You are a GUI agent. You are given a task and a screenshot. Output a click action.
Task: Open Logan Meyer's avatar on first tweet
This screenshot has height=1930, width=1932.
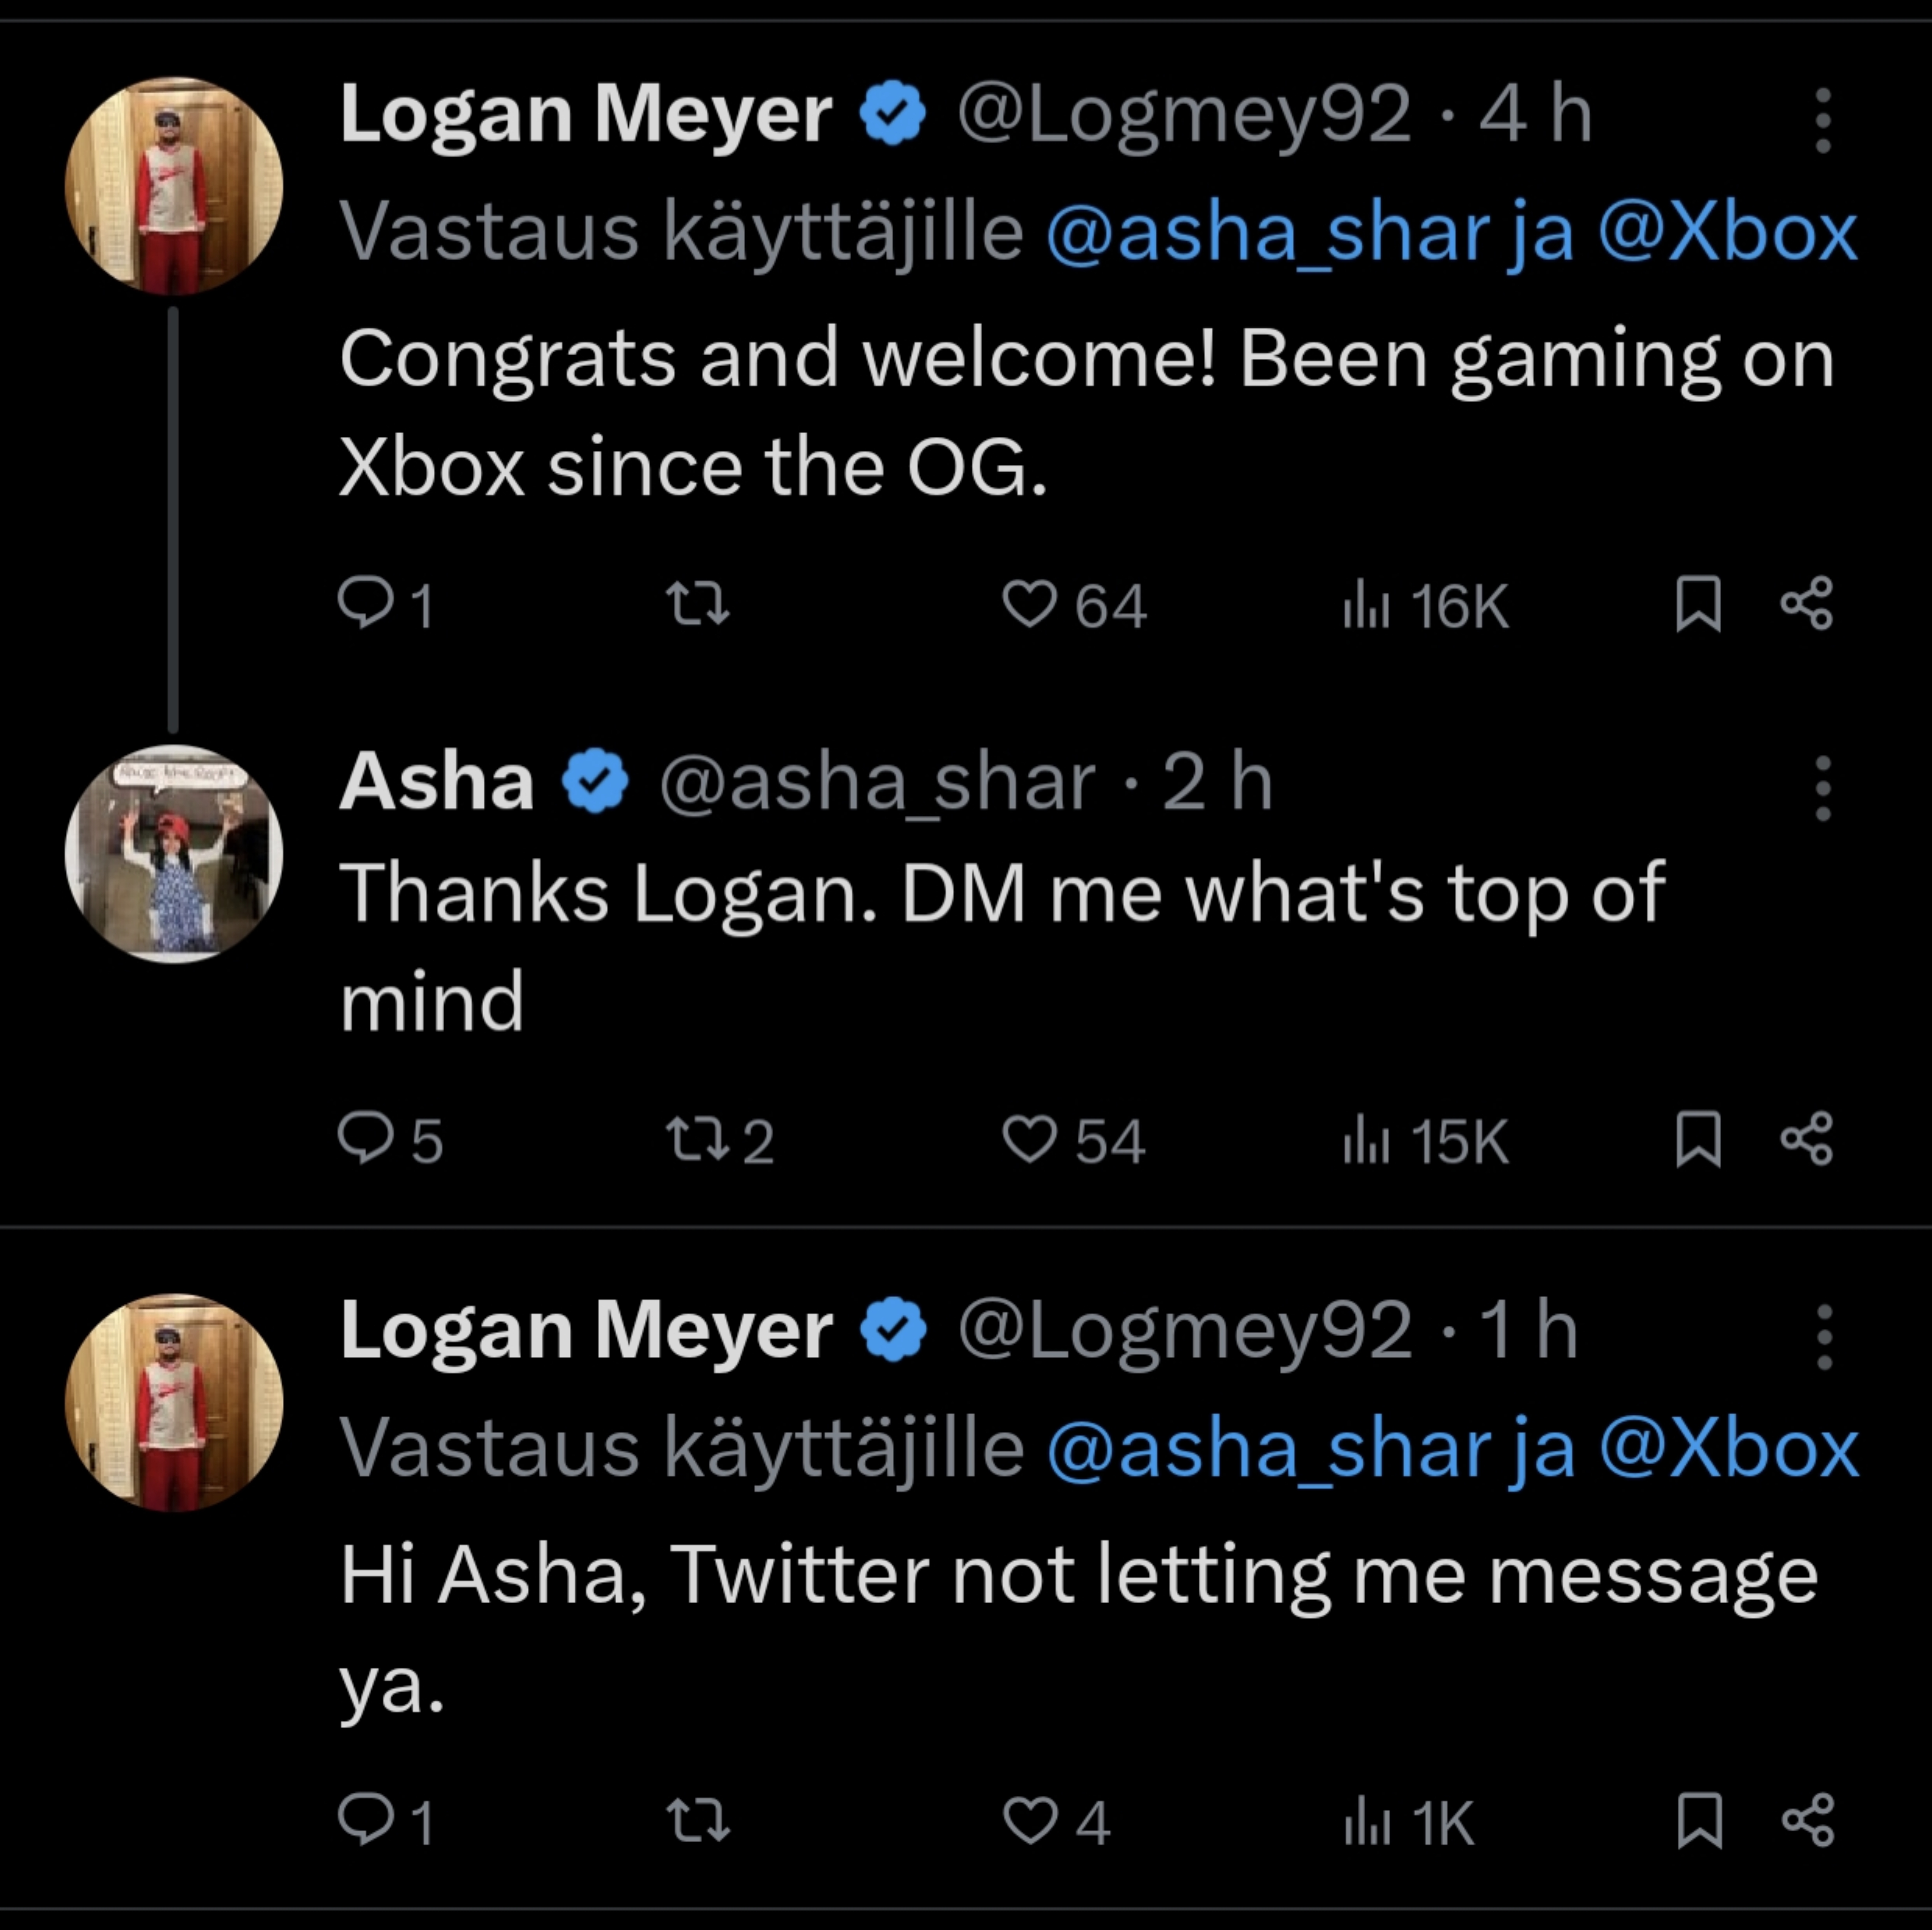(x=174, y=186)
